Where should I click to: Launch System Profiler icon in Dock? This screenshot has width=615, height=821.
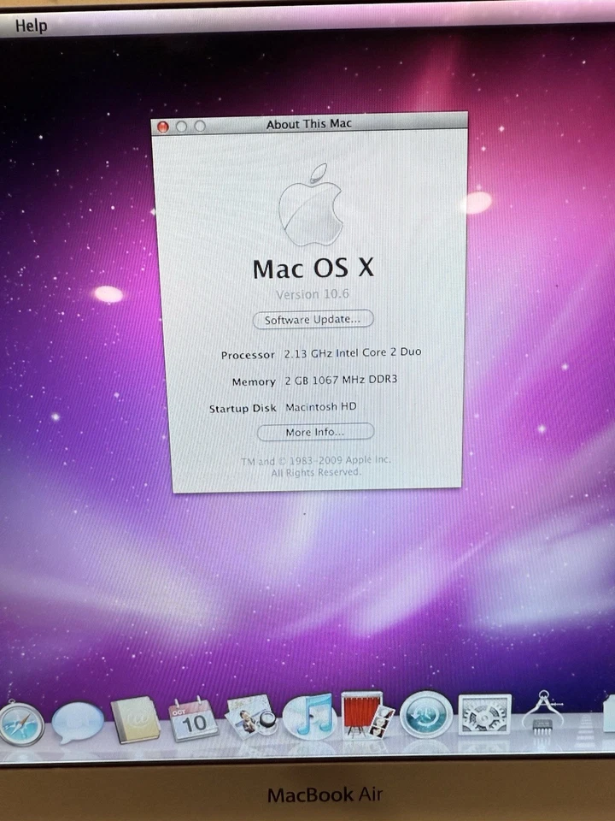(543, 712)
